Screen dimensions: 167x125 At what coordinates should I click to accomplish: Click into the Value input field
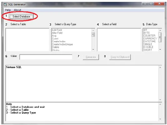[46, 57]
